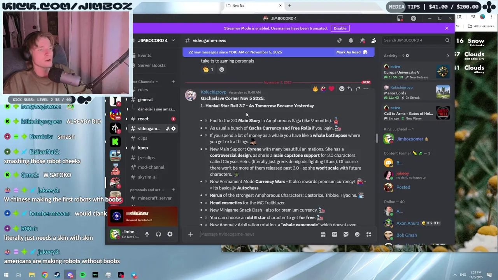The width and height of the screenshot is (498, 280).
Task: Open the Windows Start menu
Action: click(6, 275)
